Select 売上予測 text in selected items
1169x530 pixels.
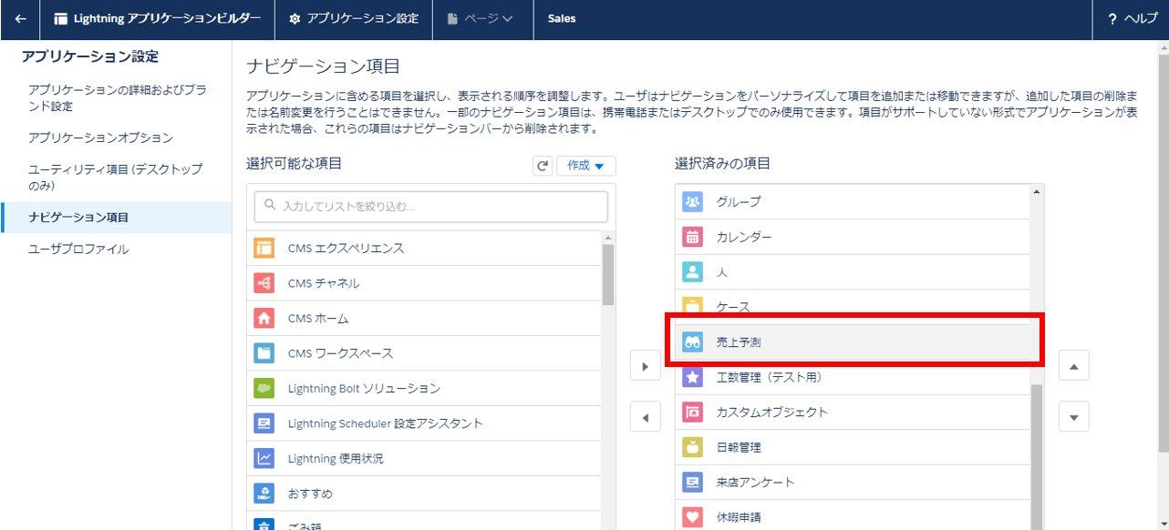(738, 342)
